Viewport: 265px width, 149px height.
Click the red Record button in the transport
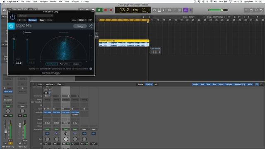(106, 10)
